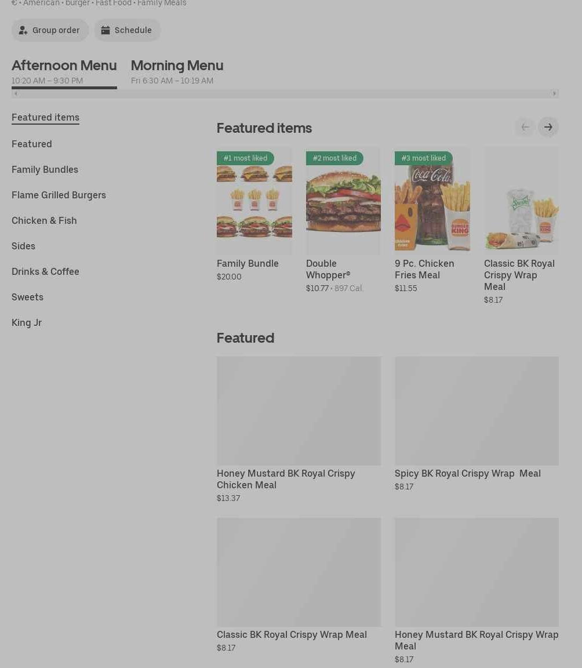Open Honey Mustard BK Royal Crispy Chicken Meal
Viewport: 582px width, 668px height.
click(x=299, y=430)
